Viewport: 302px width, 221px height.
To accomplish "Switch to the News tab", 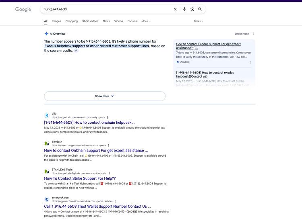I will pyautogui.click(x=106, y=21).
